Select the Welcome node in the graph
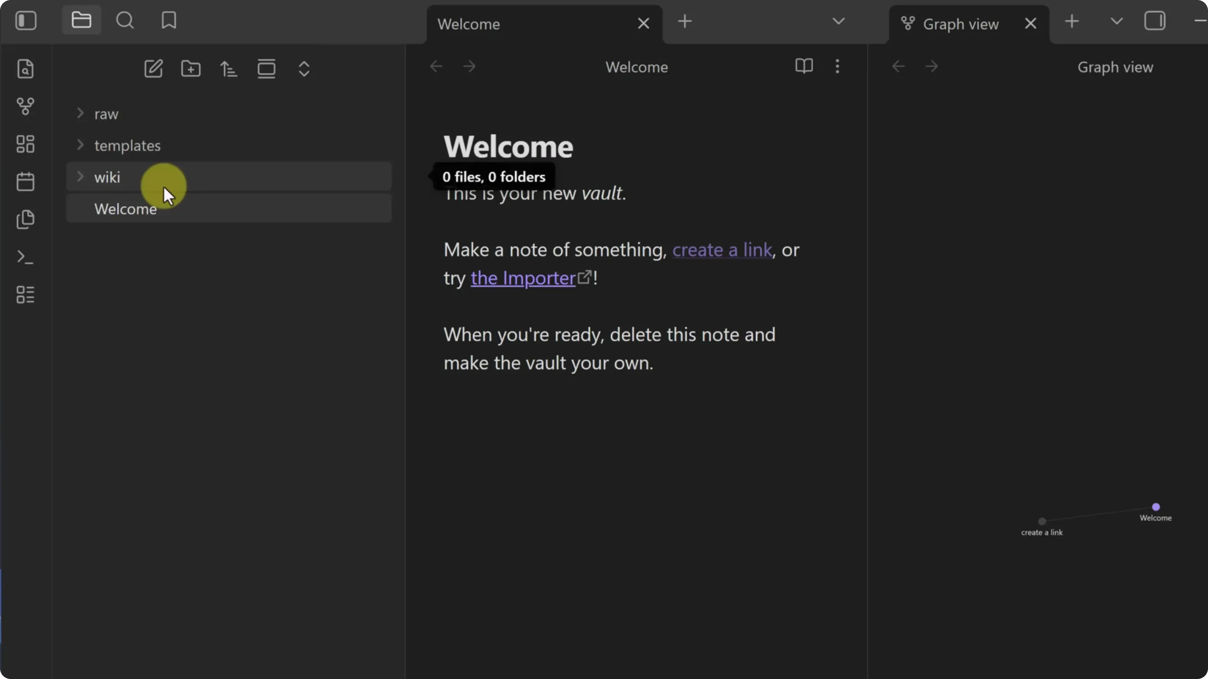Screen dimensions: 1208x679 [1156, 507]
